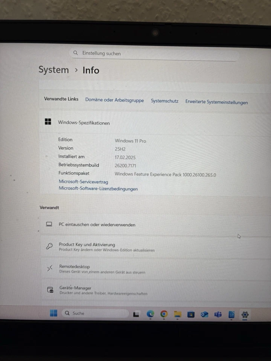Click the taskbar Suche search box
This screenshot has height=361, width=271.
point(95,313)
